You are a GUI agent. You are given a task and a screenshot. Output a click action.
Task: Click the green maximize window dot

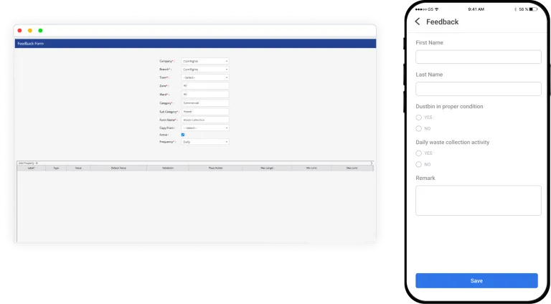40,31
